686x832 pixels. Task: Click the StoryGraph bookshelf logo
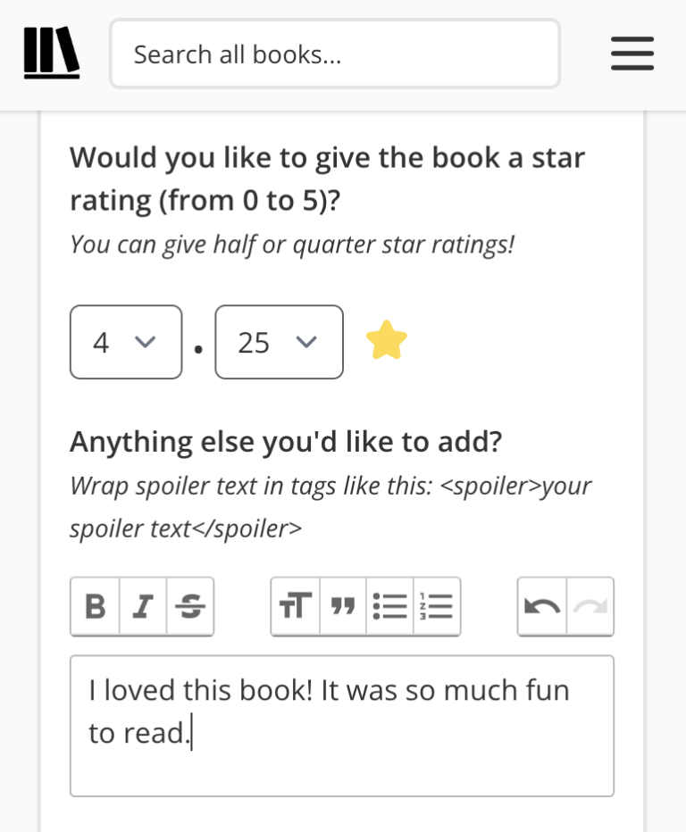(x=49, y=54)
